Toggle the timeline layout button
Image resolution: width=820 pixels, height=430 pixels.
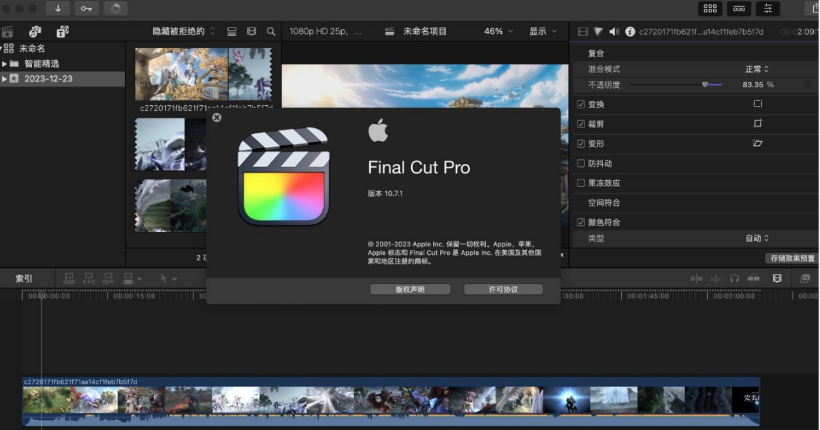tap(739, 8)
